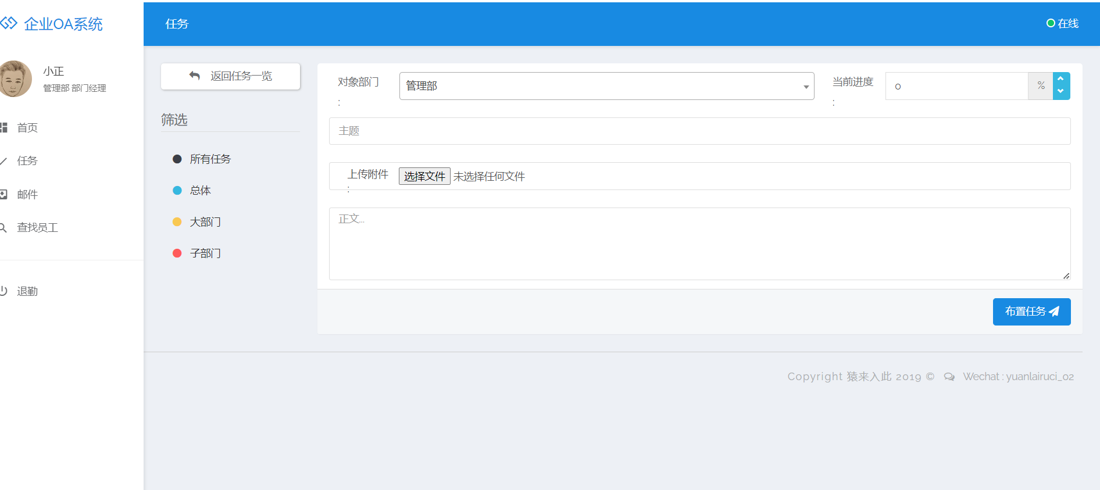Click the 返回任务一览 button
The image size is (1100, 490).
click(230, 76)
